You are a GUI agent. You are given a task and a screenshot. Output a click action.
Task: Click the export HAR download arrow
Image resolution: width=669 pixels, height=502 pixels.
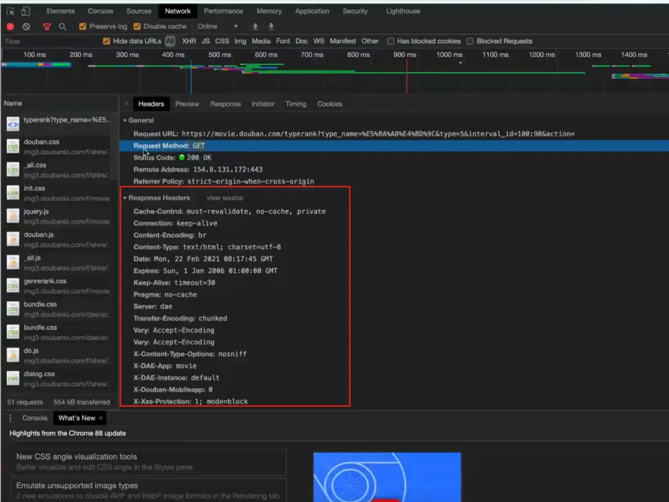271,27
